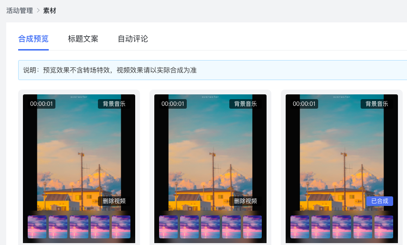Viewport: 407px width, 245px height.
Task: Open the 自动评论 tab
Action: [x=133, y=39]
